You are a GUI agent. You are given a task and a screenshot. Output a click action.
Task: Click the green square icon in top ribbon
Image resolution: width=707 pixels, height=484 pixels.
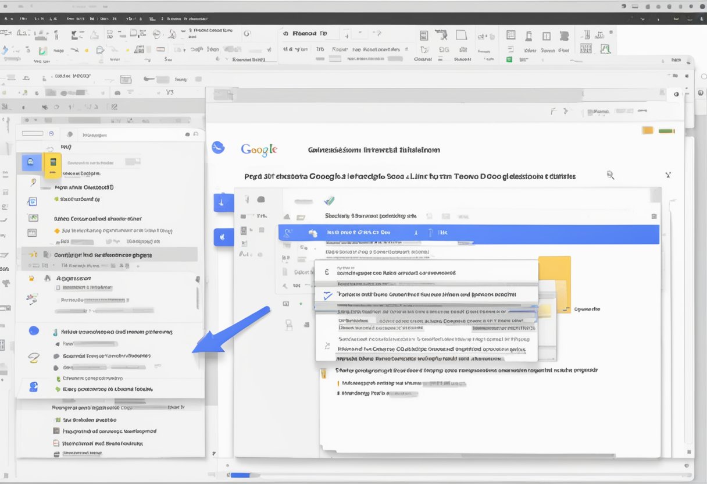point(509,59)
